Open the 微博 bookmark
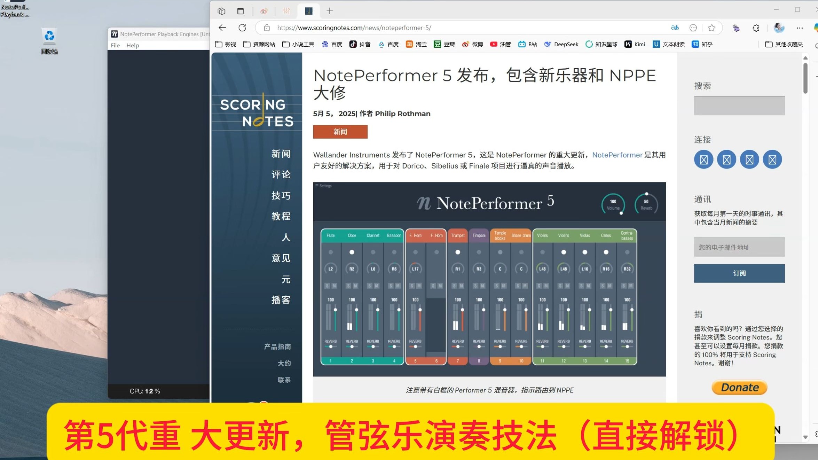818x460 pixels. pyautogui.click(x=472, y=44)
